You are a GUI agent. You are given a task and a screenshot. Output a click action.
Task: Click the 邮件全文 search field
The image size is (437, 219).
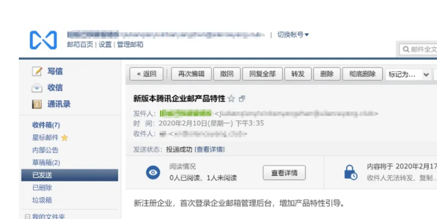point(418,50)
